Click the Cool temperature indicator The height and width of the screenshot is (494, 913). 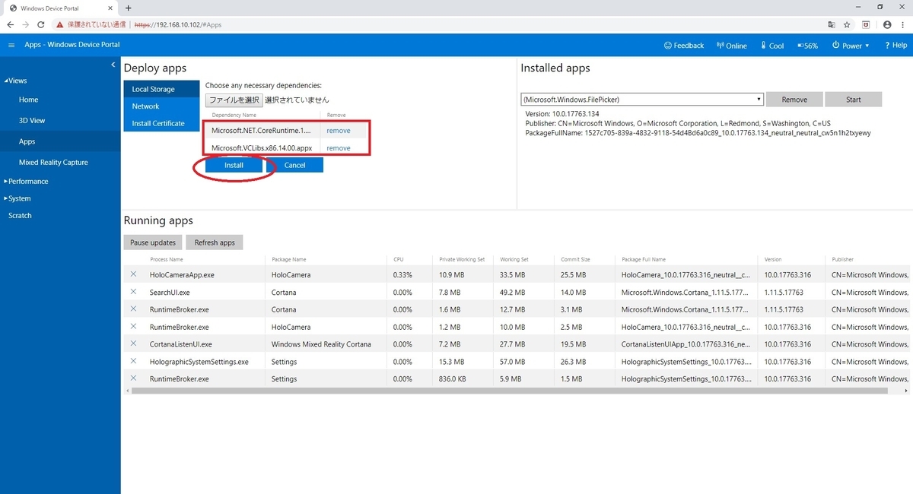click(771, 46)
